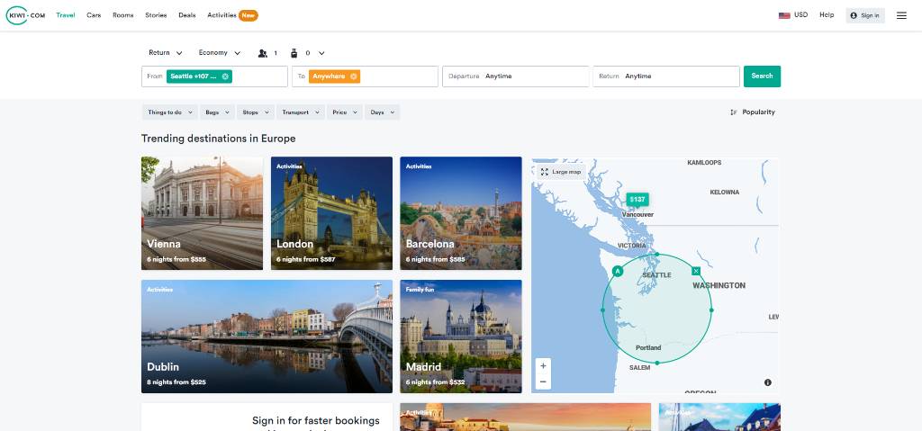Click the green A marker on map
This screenshot has height=431, width=922.
pos(618,271)
